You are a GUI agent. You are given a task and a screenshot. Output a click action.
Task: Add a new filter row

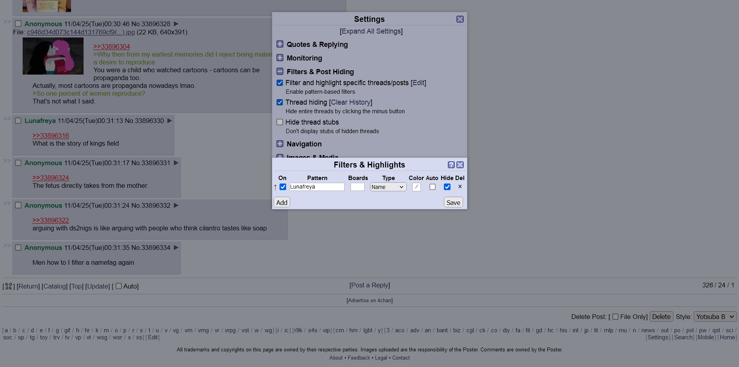(282, 202)
